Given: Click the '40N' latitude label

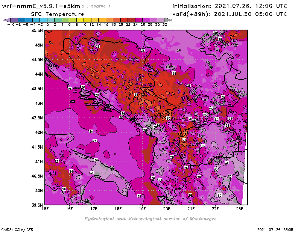Looking at the screenshot, I should (x=39, y=191).
